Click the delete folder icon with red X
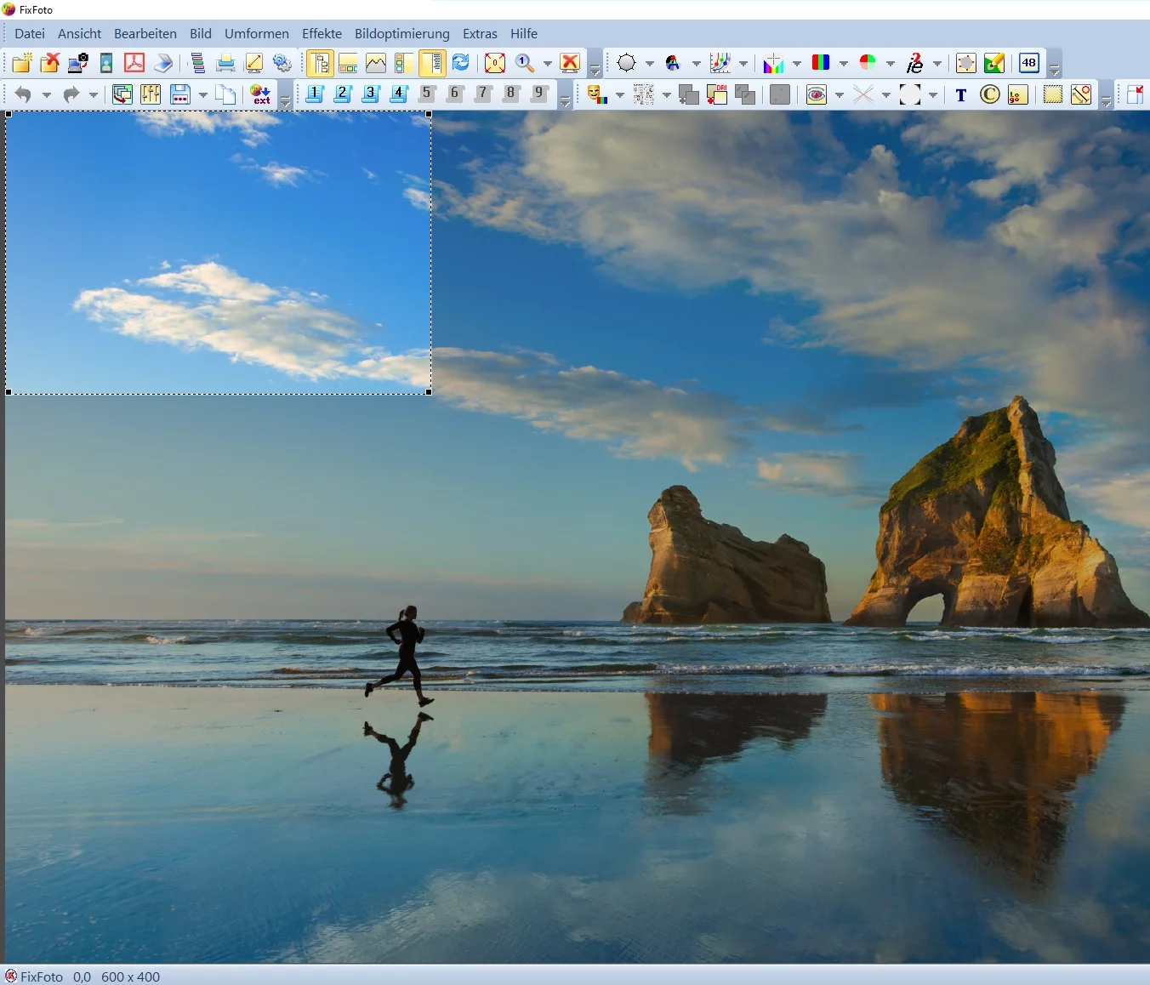Image resolution: width=1150 pixels, height=985 pixels. [50, 63]
